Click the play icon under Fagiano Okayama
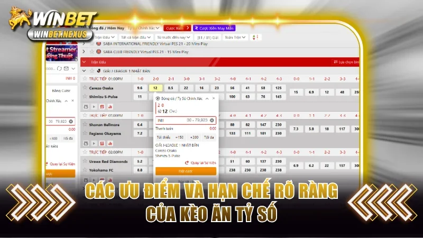The height and width of the screenshot is (238, 423). tap(94, 143)
